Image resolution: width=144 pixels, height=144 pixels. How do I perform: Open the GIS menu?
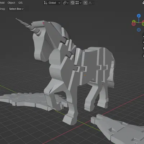tap(21, 3)
